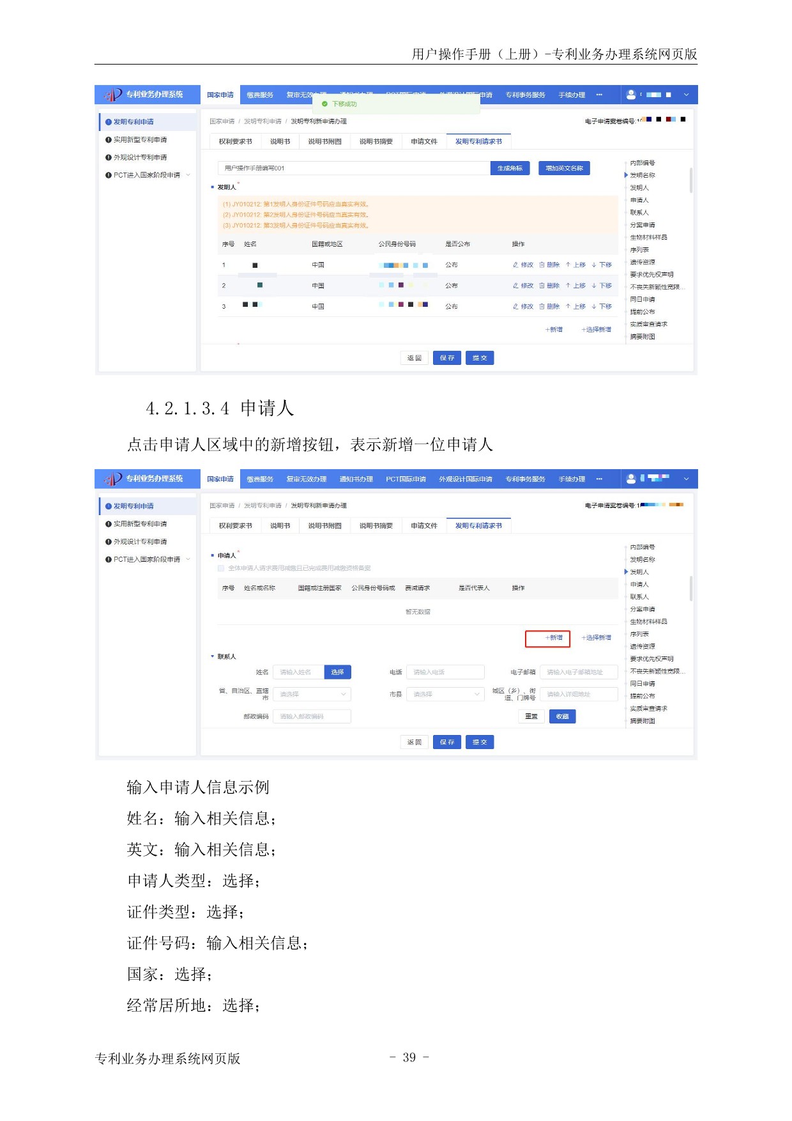Click the 生成角标 button
This screenshot has width=792, height=1121.
(510, 168)
